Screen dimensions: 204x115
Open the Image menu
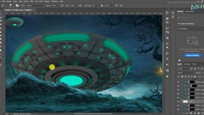[9, 1]
